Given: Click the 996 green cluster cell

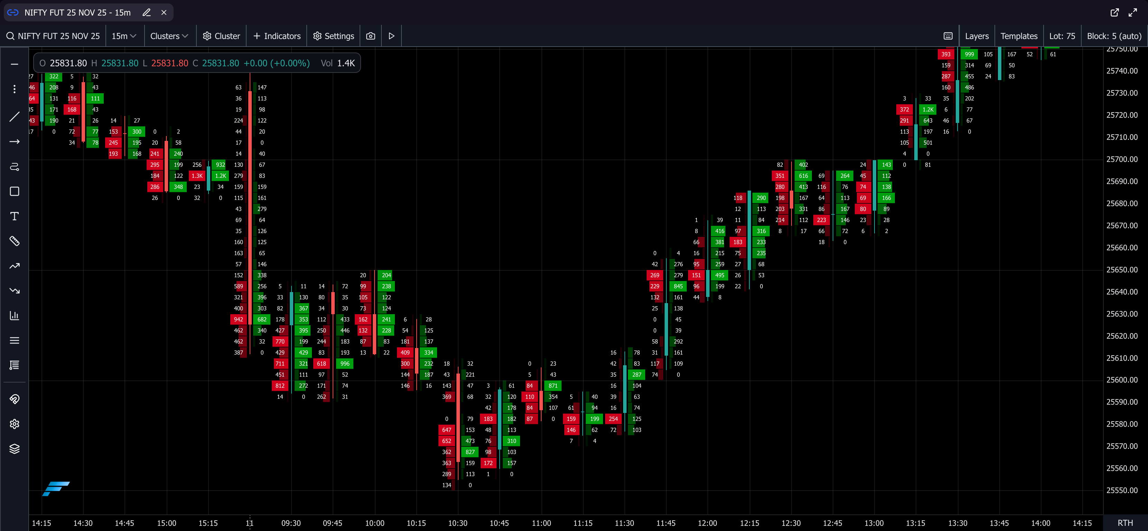Looking at the screenshot, I should 345,364.
